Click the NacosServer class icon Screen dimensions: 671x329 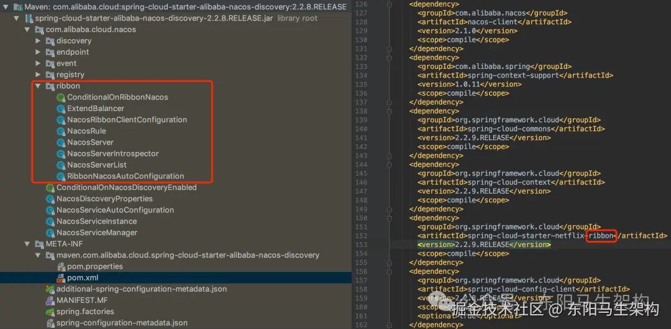tap(61, 142)
